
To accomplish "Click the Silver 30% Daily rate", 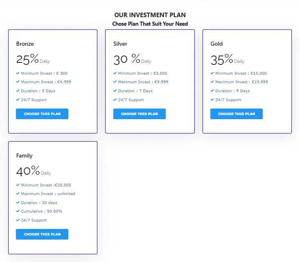I will [132, 60].
